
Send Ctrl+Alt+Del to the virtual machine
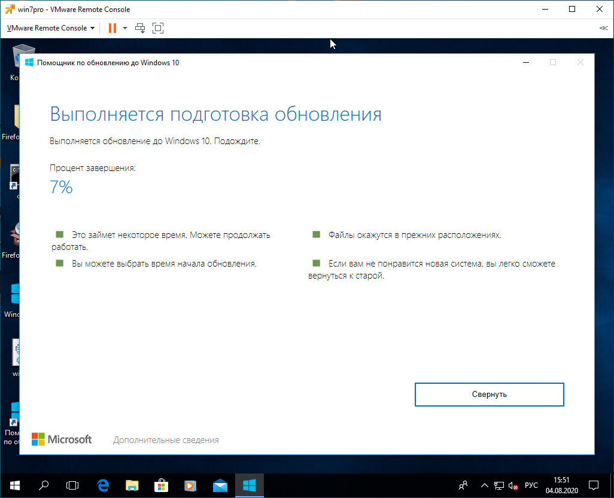point(140,28)
